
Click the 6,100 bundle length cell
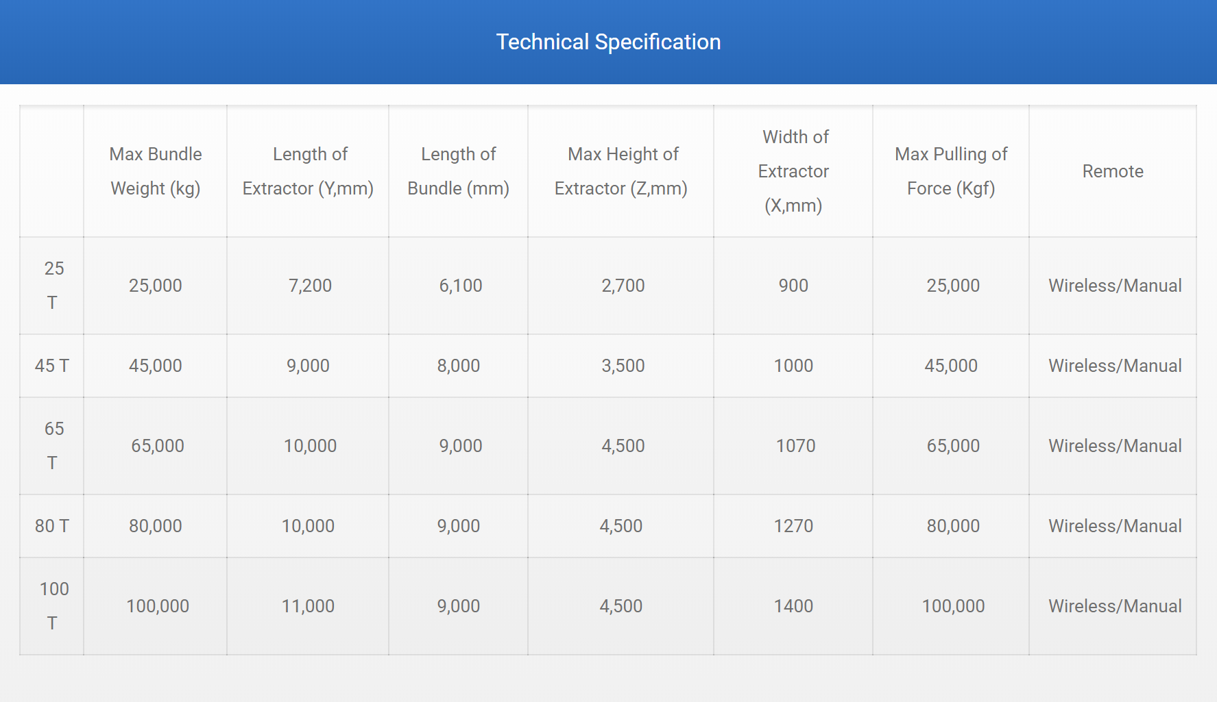(x=461, y=286)
